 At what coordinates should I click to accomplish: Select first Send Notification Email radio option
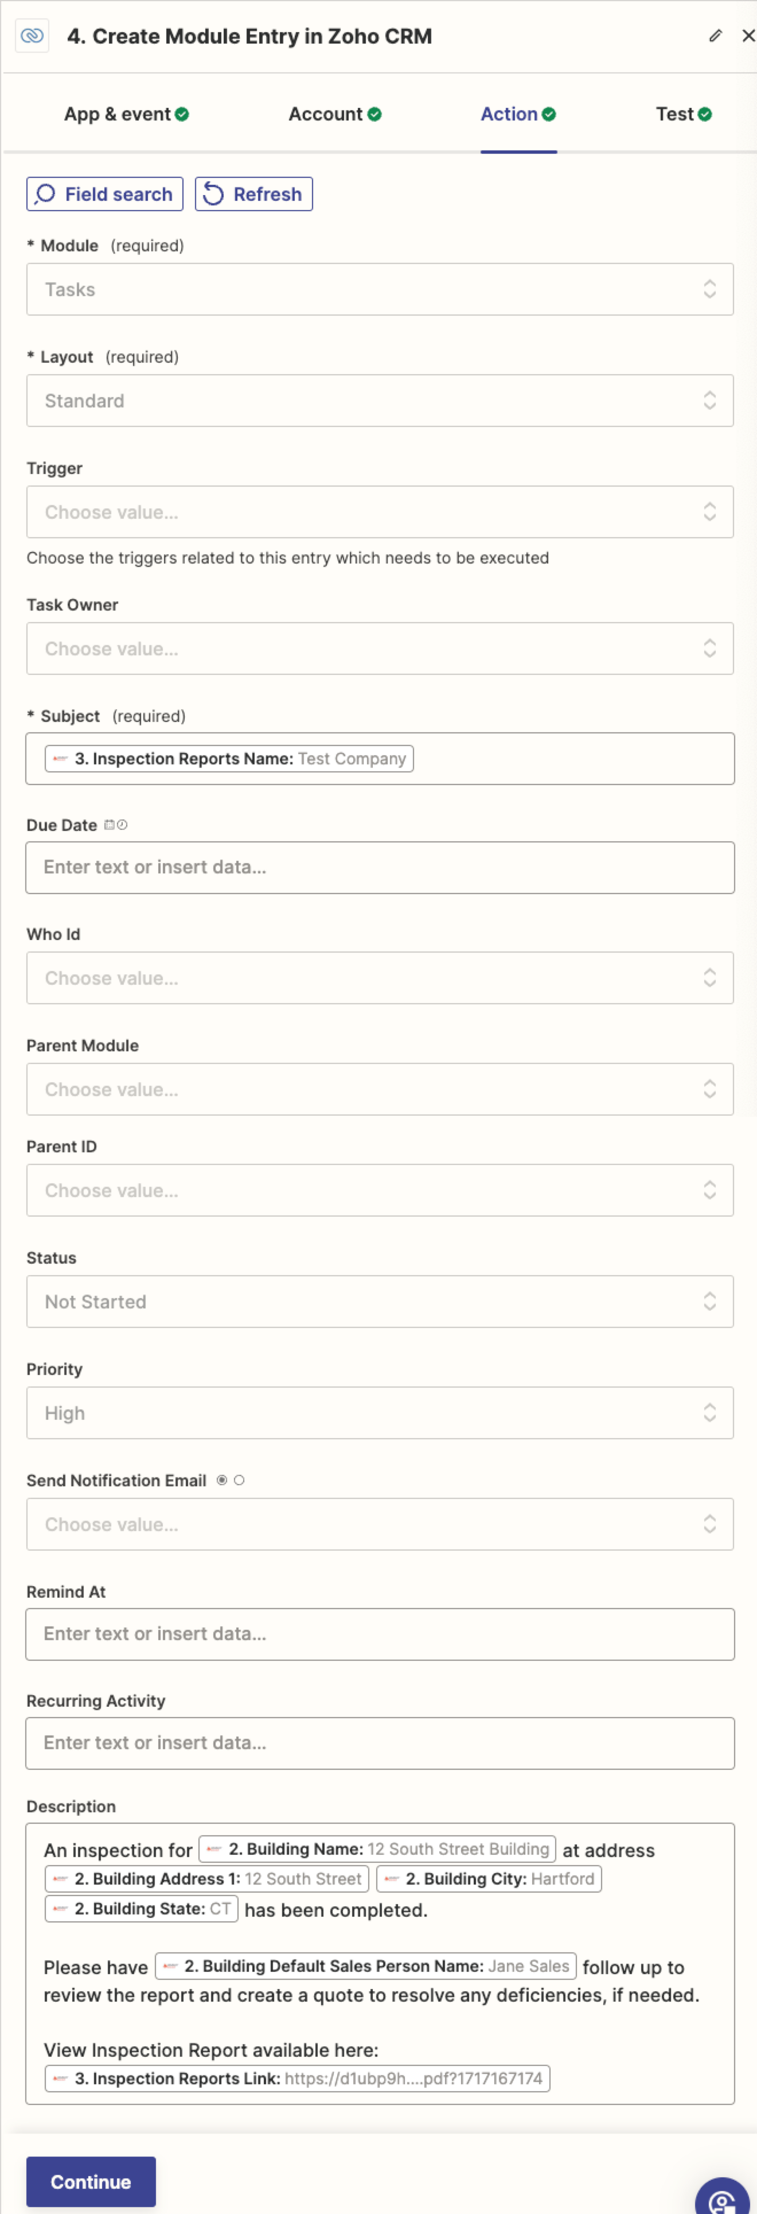(222, 1480)
